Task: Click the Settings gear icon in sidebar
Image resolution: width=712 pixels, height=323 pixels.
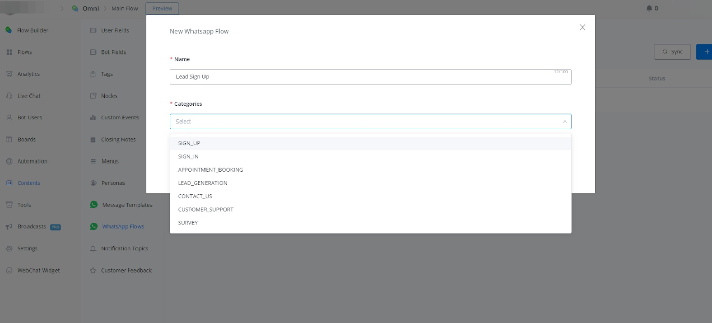Action: click(x=9, y=249)
